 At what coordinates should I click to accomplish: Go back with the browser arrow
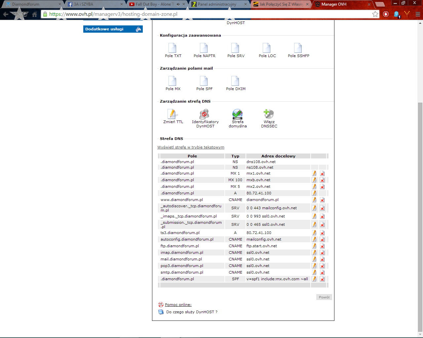6,14
